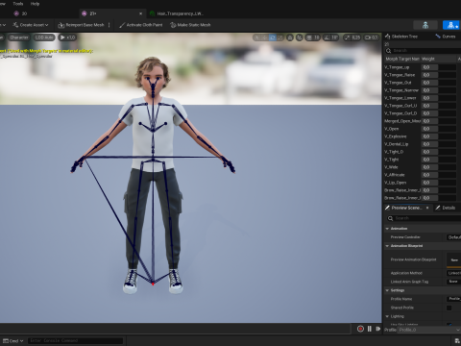Collapse the Settings section
The height and width of the screenshot is (346, 461).
[387, 290]
